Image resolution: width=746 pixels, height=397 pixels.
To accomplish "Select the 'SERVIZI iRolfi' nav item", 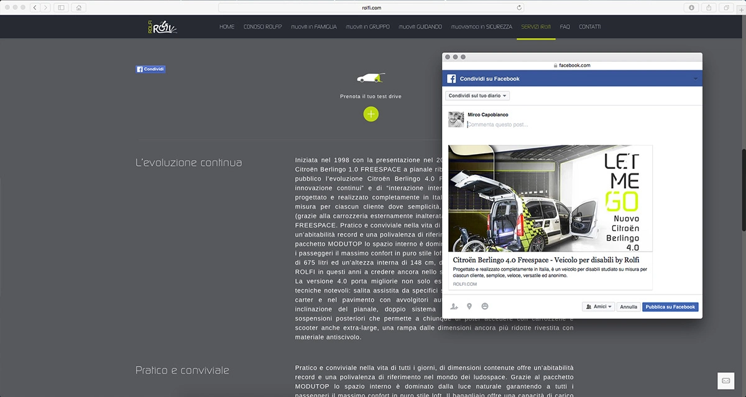I will click(536, 27).
